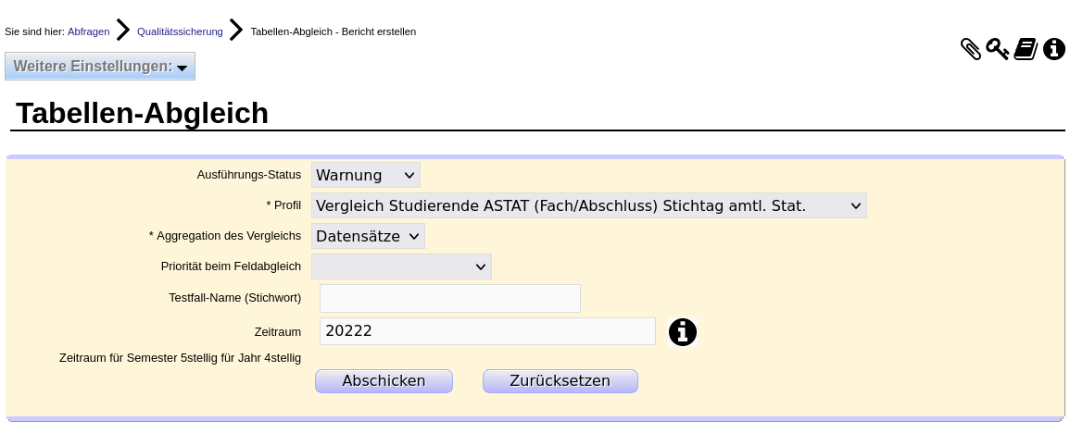The height and width of the screenshot is (446, 1083).
Task: Open the book documentation icon
Action: (1026, 49)
